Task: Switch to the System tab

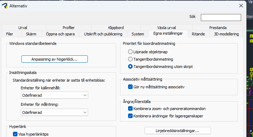Action: click(138, 34)
